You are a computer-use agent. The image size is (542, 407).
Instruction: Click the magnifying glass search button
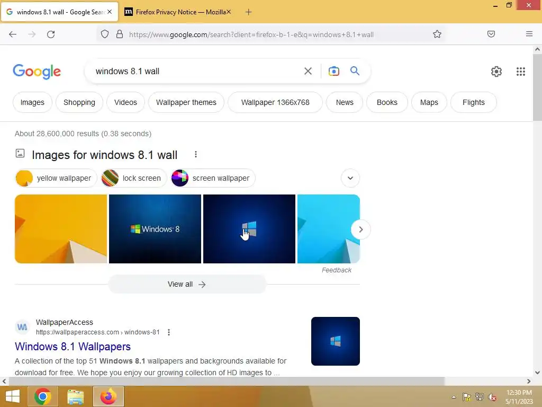[355, 71]
